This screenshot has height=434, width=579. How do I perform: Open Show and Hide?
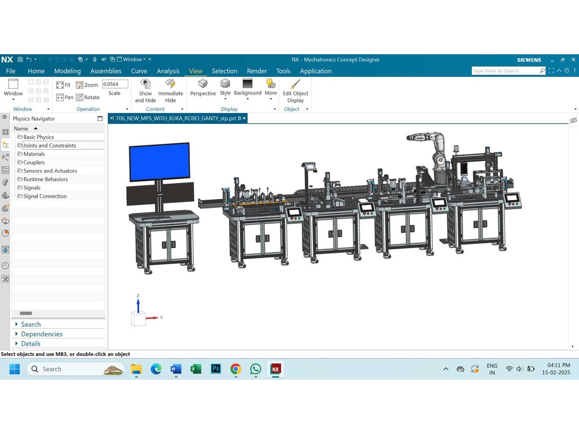(145, 91)
